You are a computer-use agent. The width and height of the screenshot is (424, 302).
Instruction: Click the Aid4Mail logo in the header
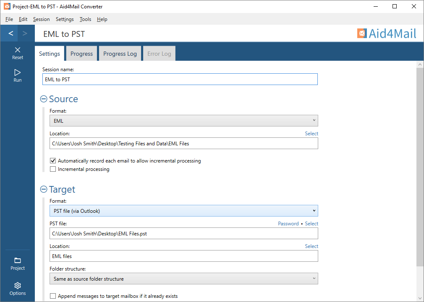pos(387,34)
